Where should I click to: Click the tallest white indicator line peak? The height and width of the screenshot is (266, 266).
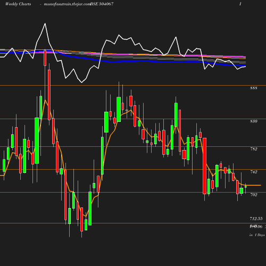[45, 23]
